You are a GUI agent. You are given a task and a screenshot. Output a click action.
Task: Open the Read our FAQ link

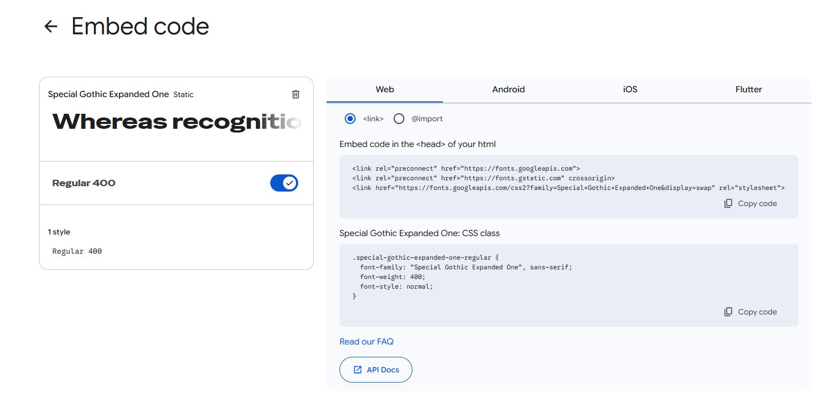click(367, 342)
